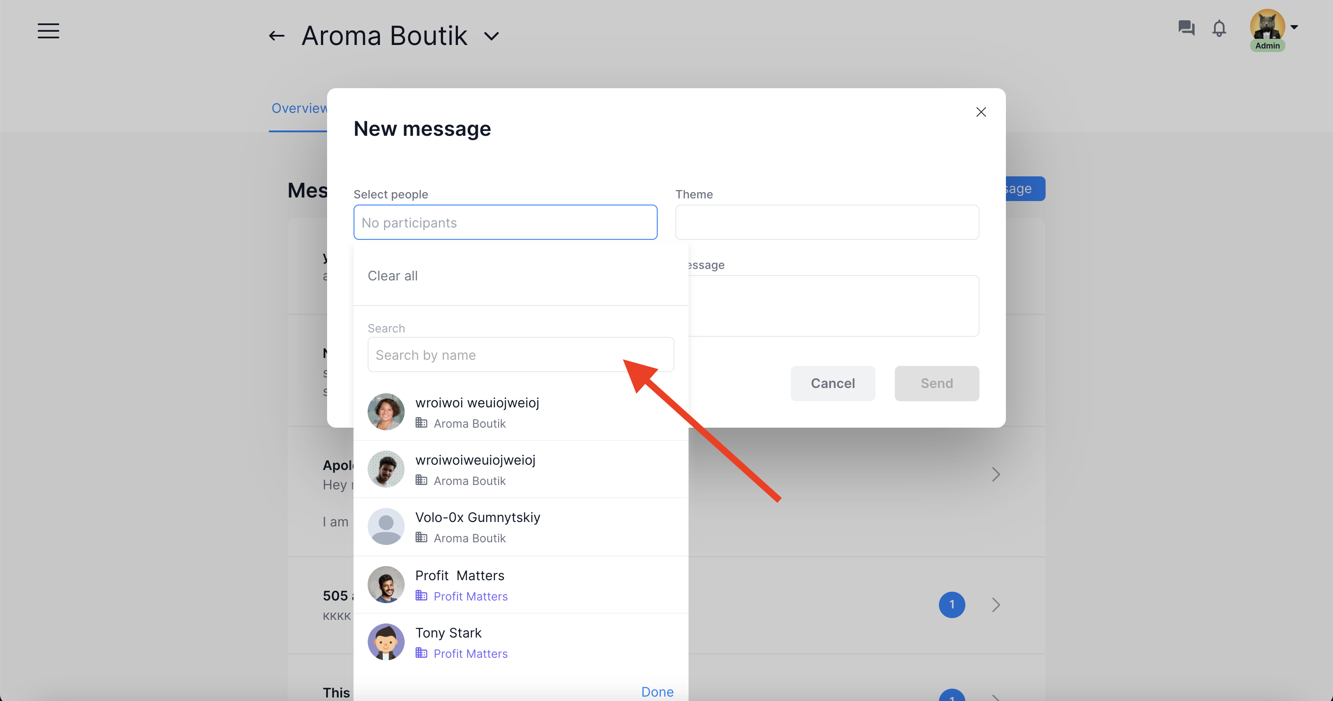
Task: Click the Admin cat avatar
Action: [1267, 26]
